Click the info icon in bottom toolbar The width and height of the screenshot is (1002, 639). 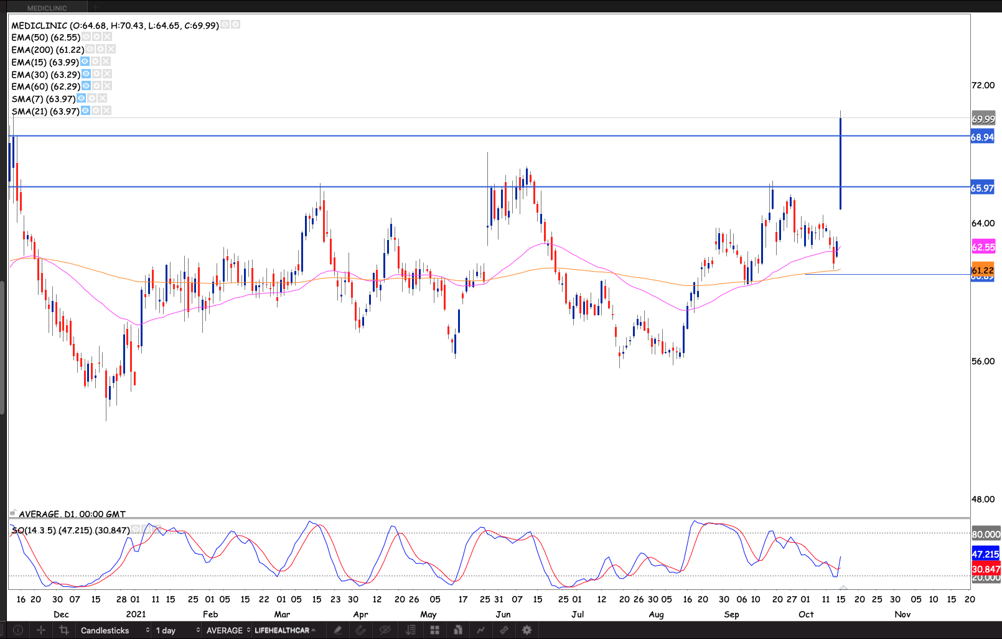(x=18, y=630)
